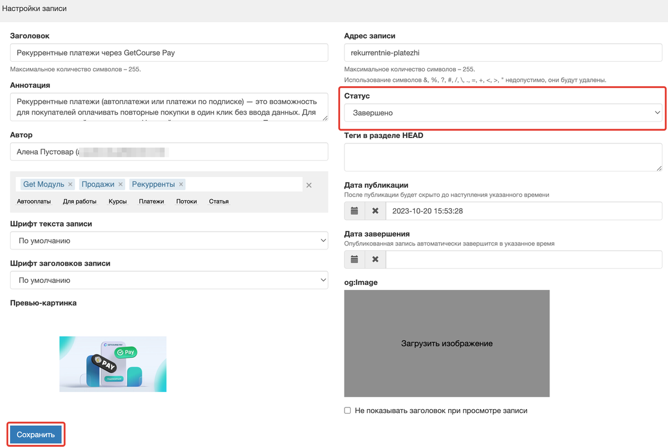Add the Статья suggested tag
Viewport: 668px width, 447px height.
(219, 202)
